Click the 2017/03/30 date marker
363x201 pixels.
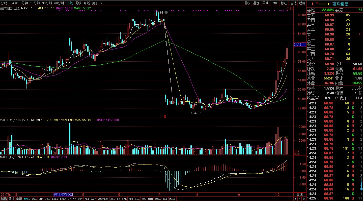[x=63, y=194]
